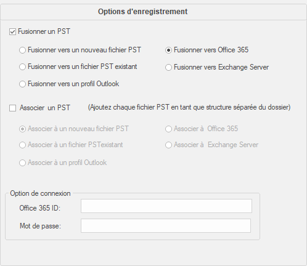This screenshot has height=266, width=307.
Task: Click the Office 365 ID label text
Action: (40, 208)
